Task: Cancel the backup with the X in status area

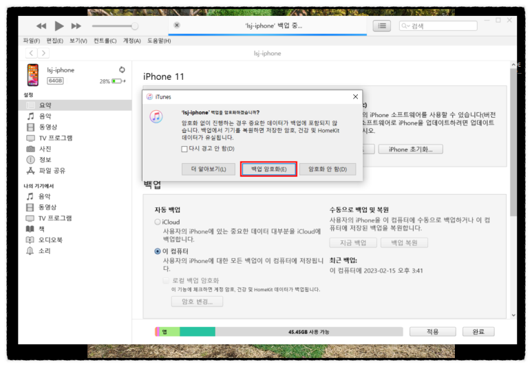Action: [177, 25]
